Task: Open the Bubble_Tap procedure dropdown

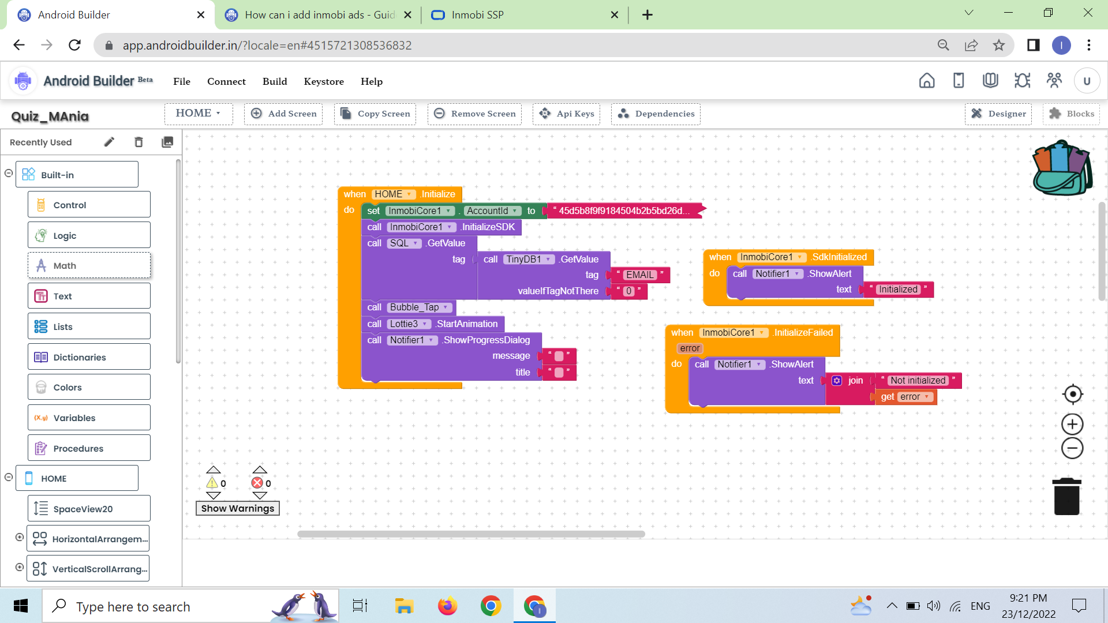Action: 420,307
